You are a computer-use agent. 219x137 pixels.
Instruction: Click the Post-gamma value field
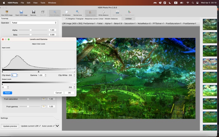[51, 107]
